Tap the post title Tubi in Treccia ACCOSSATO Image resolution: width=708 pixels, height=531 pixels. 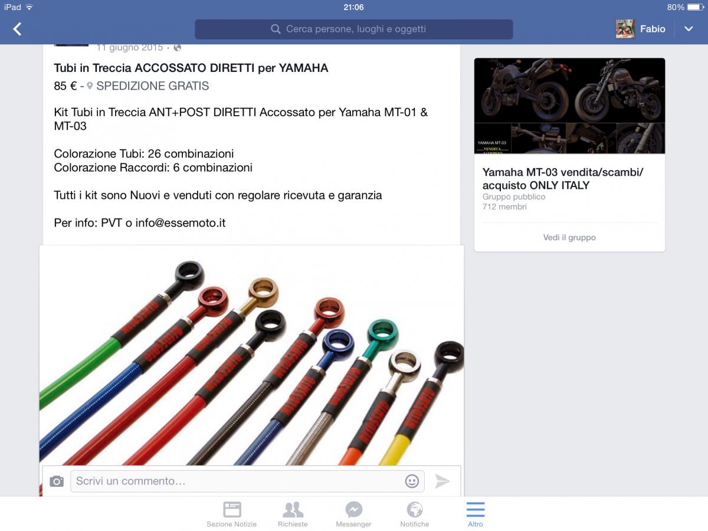click(191, 68)
